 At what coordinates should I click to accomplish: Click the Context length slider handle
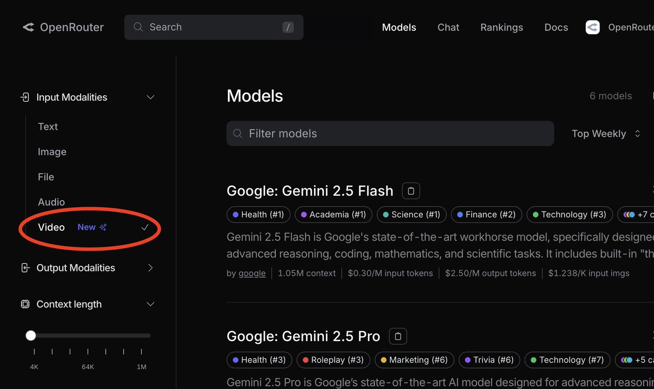tap(31, 336)
